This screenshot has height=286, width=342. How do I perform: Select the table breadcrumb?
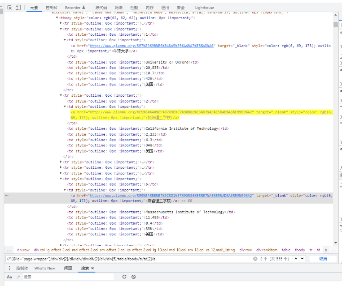pyautogui.click(x=286, y=250)
